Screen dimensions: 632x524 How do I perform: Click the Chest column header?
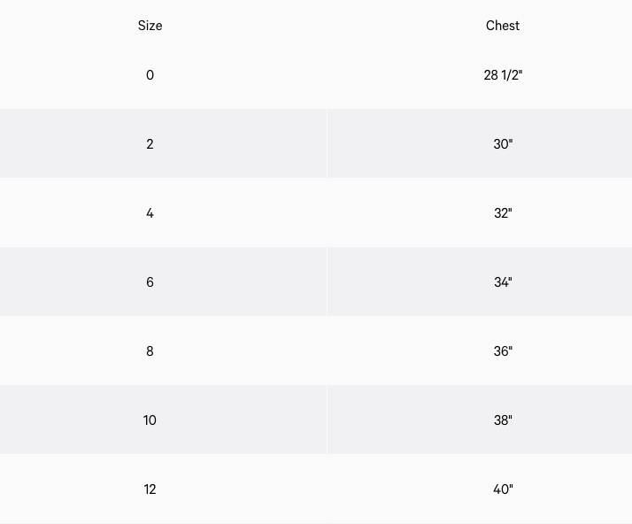coord(502,26)
